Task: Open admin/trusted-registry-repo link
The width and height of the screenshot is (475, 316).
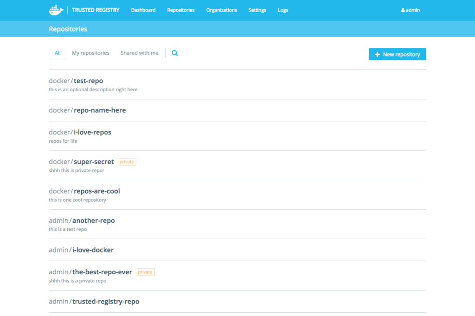Action: point(94,302)
